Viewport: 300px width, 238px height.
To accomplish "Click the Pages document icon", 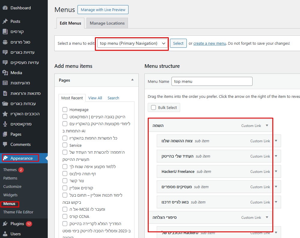I will pyautogui.click(x=5, y=134).
